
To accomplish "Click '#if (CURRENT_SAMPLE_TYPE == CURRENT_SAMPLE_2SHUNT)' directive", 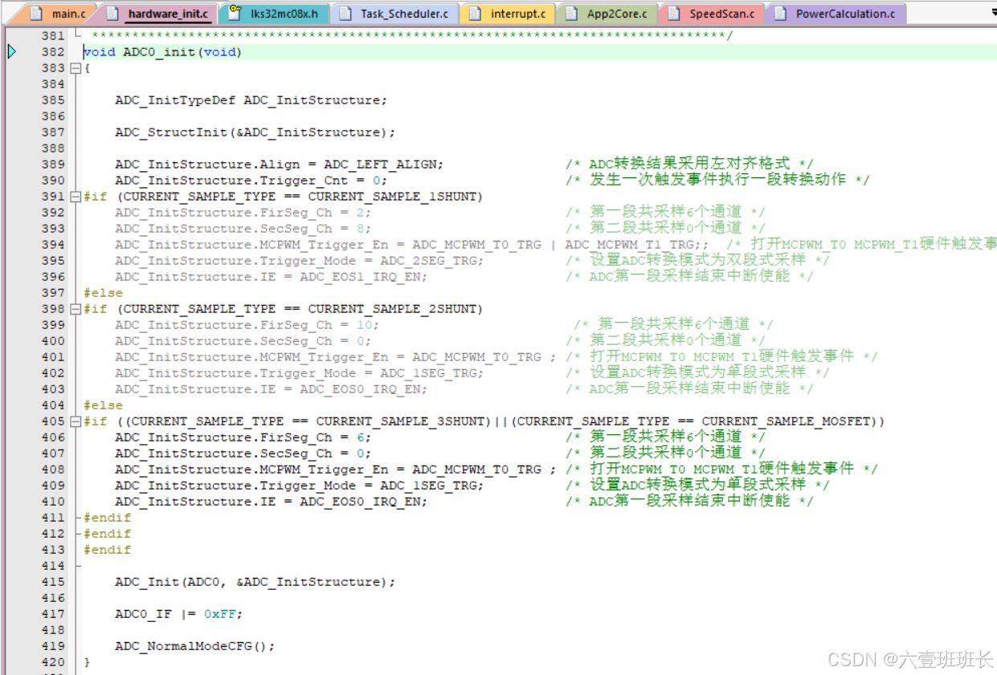I will click(283, 309).
